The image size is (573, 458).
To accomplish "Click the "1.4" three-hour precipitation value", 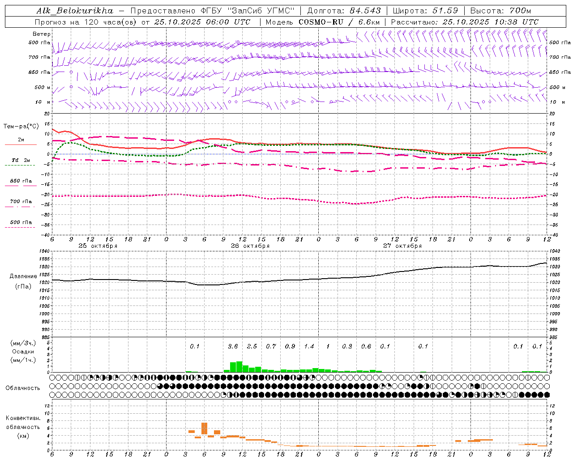I will [x=309, y=346].
